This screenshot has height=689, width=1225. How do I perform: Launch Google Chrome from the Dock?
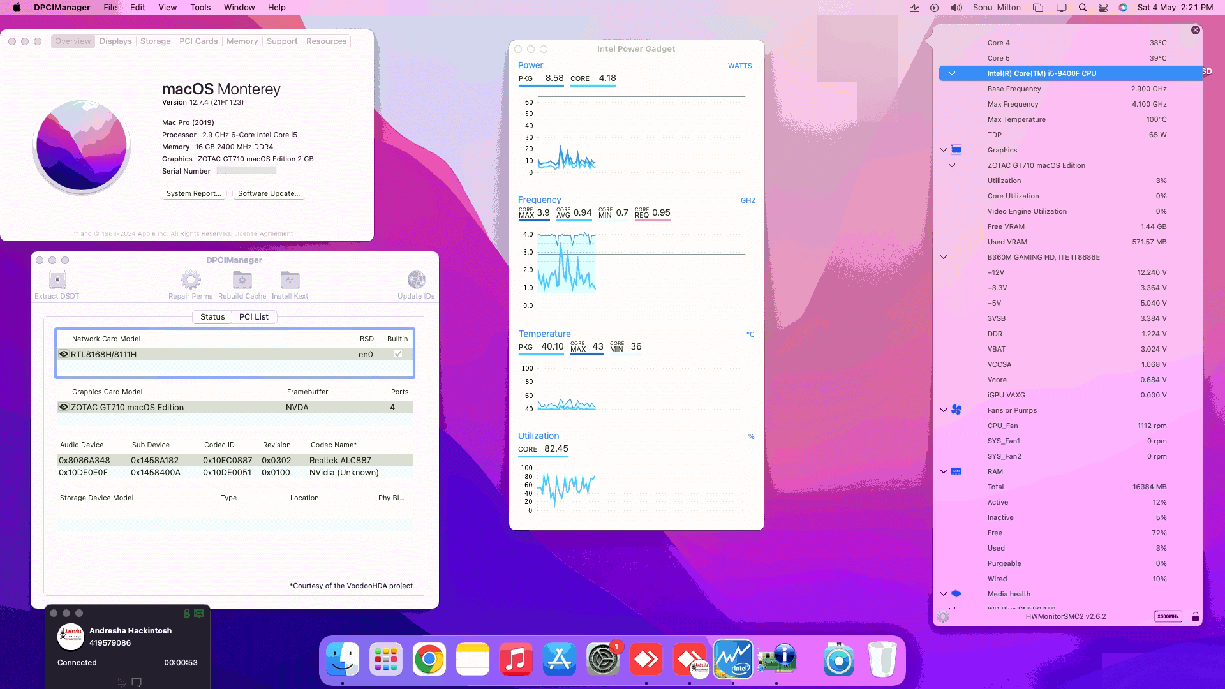click(429, 659)
